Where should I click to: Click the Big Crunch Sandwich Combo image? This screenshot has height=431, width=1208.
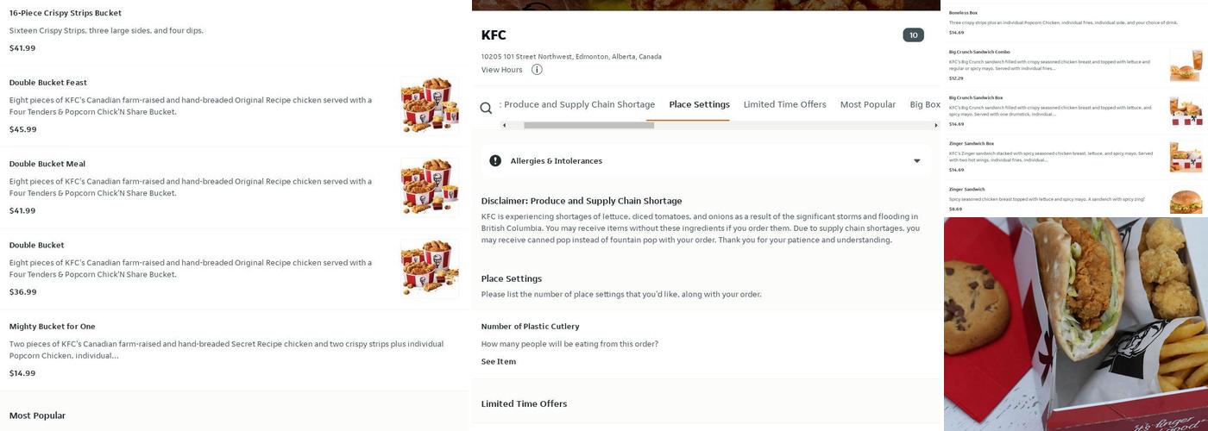1186,65
